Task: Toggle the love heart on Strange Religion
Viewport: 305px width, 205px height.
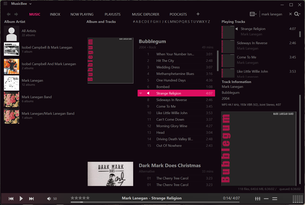Action: coord(141,93)
